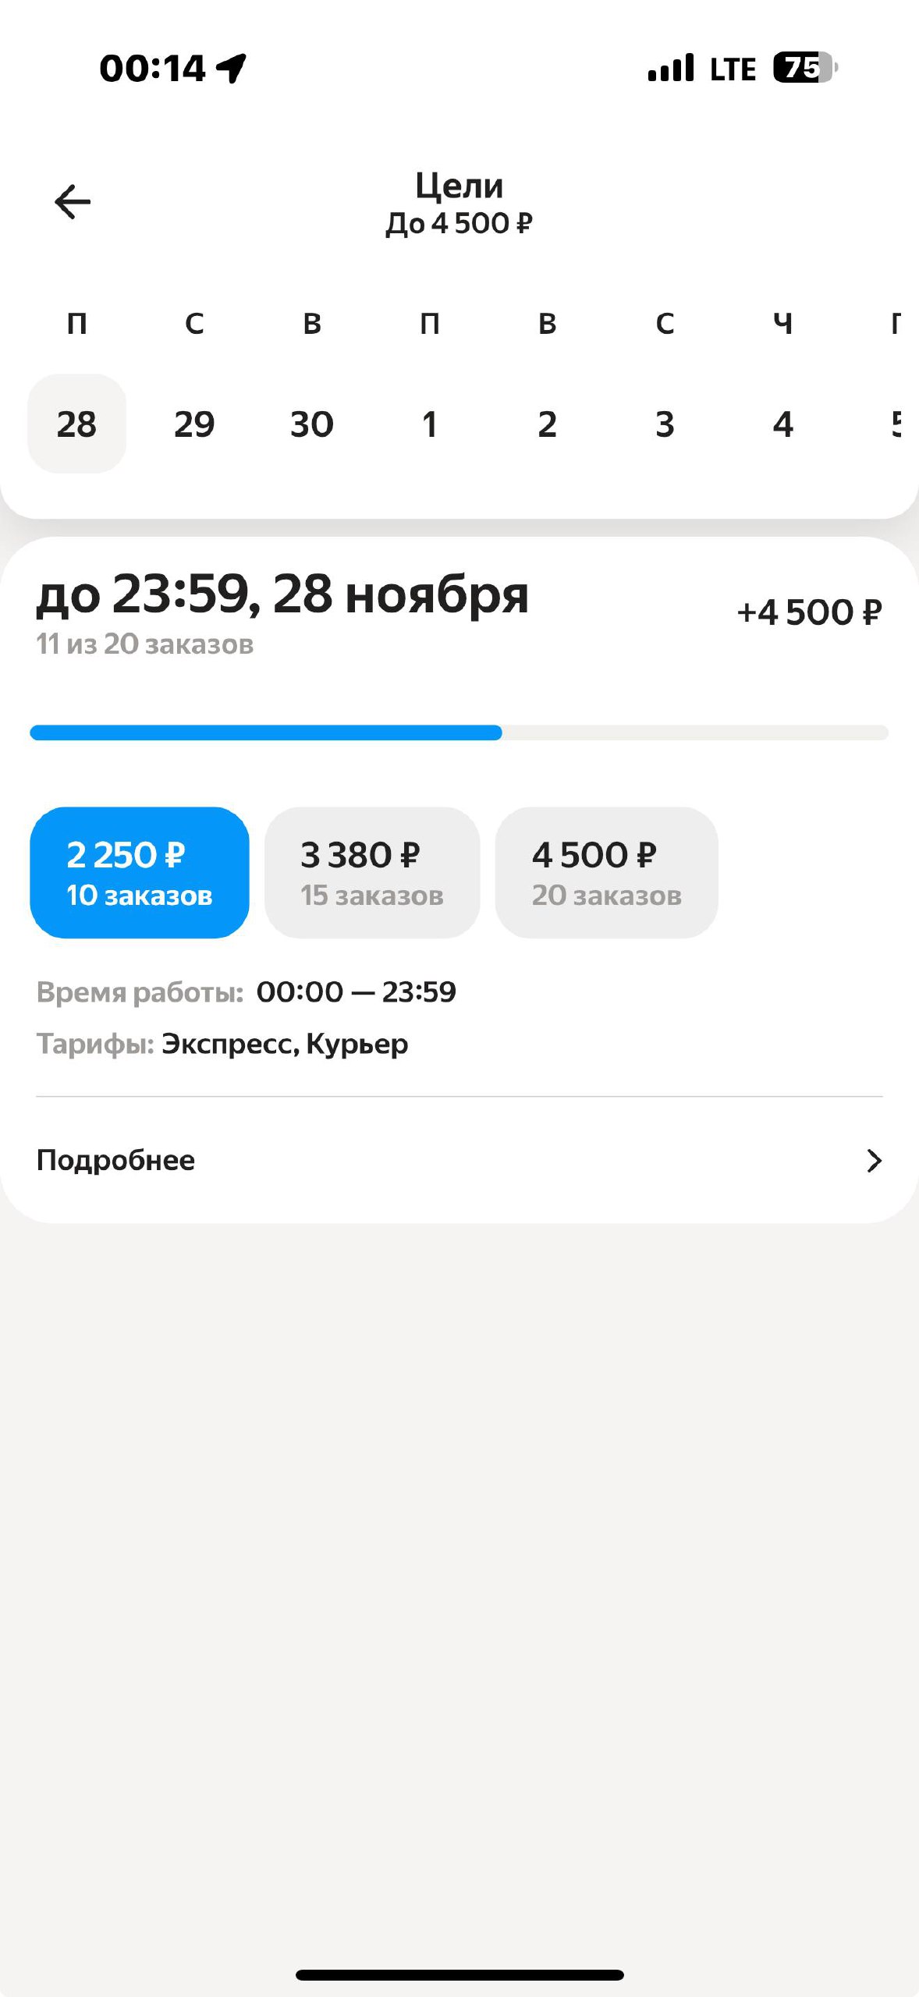
Task: Select the 2 250 ₽ goal tier
Action: click(140, 872)
